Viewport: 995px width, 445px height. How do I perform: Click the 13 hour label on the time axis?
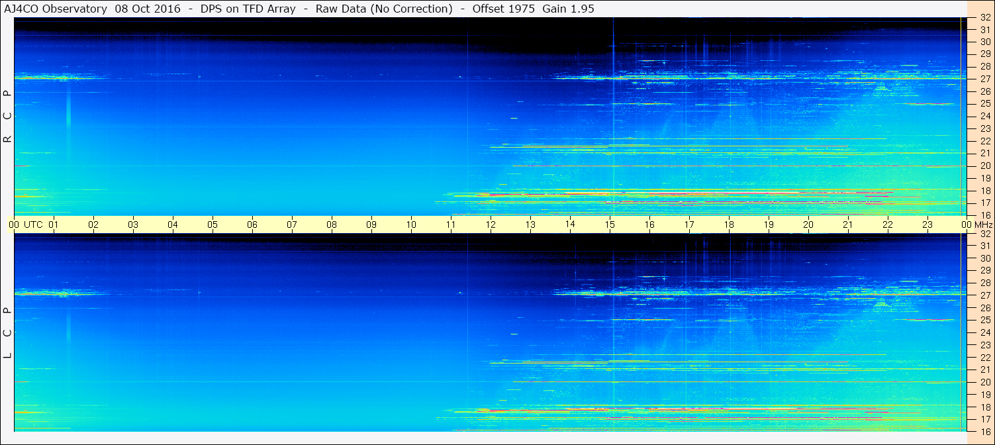[x=530, y=224]
